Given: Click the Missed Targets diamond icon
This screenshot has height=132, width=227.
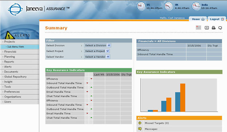Looking at the screenshot, I should pos(140,123).
